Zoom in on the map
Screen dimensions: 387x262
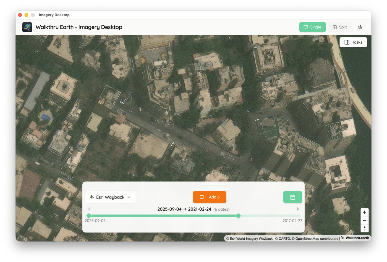pyautogui.click(x=364, y=212)
